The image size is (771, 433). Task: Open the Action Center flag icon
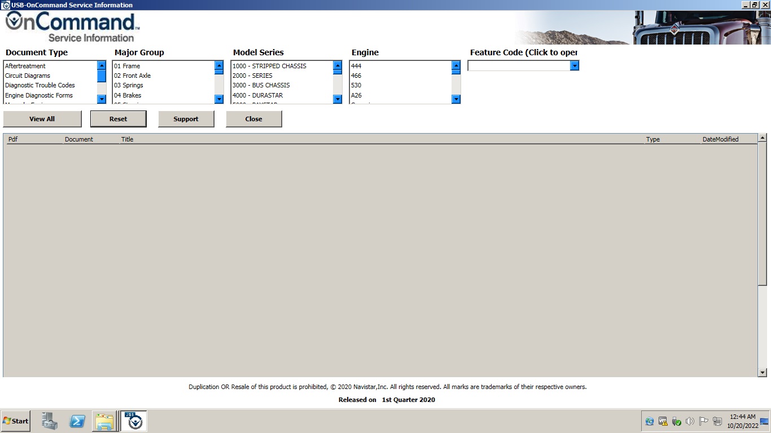point(703,421)
